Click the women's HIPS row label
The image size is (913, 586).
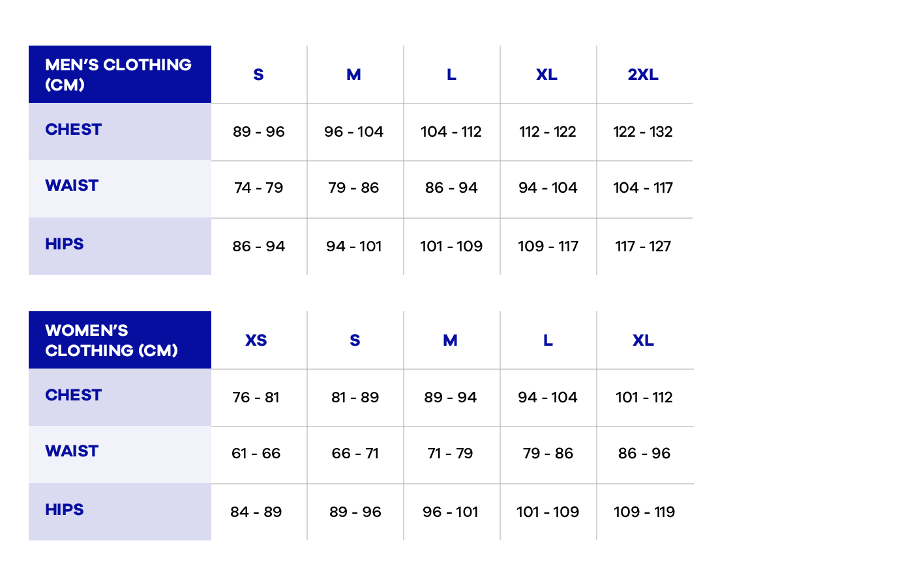65,510
